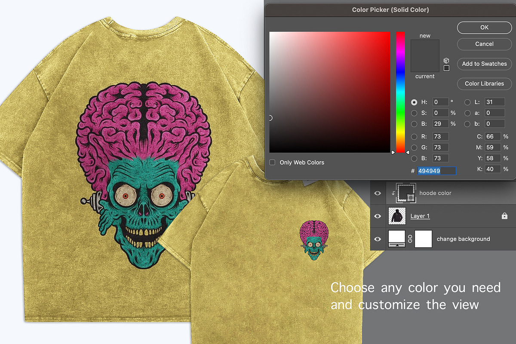Click the M magenta percentage field
This screenshot has height=344, width=516.
493,147
